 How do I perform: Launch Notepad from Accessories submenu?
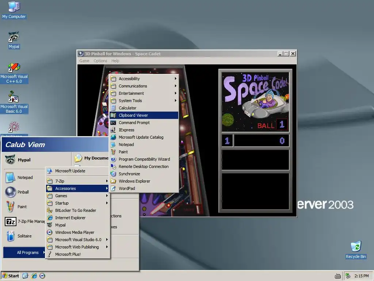tap(144, 145)
